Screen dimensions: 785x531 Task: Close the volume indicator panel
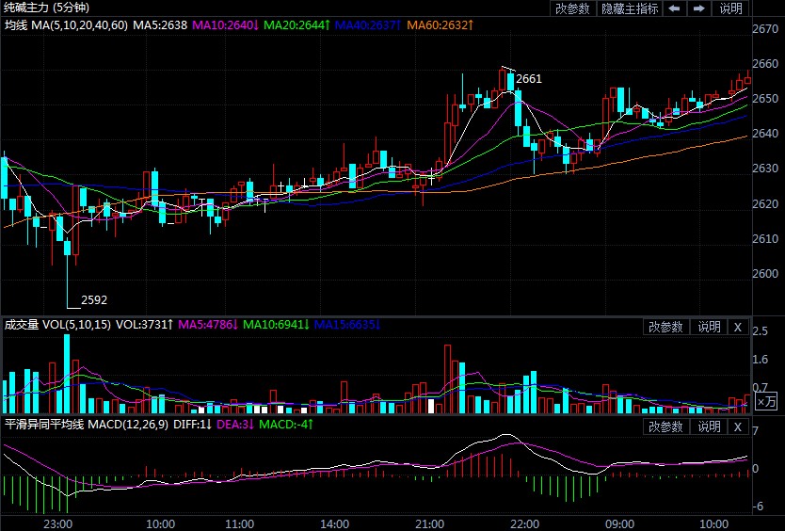pos(738,327)
